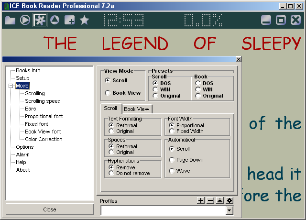Close the settings dialog with its X
The width and height of the screenshot is (306, 220).
pyautogui.click(x=239, y=59)
